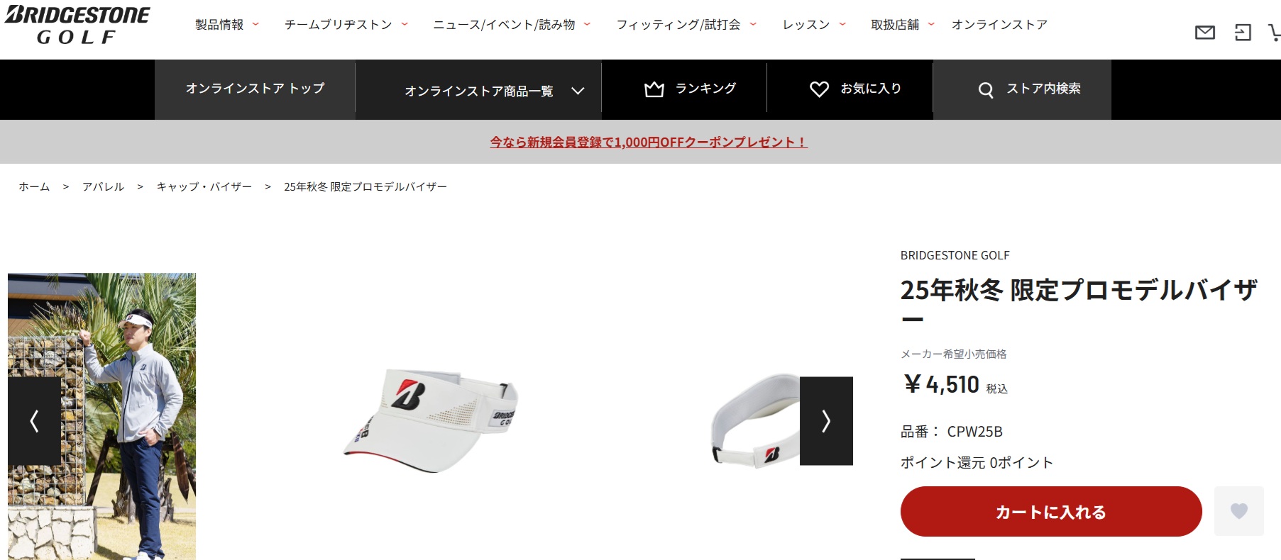Select the オンラインストア トップ tab
The height and width of the screenshot is (560, 1281).
pos(255,89)
